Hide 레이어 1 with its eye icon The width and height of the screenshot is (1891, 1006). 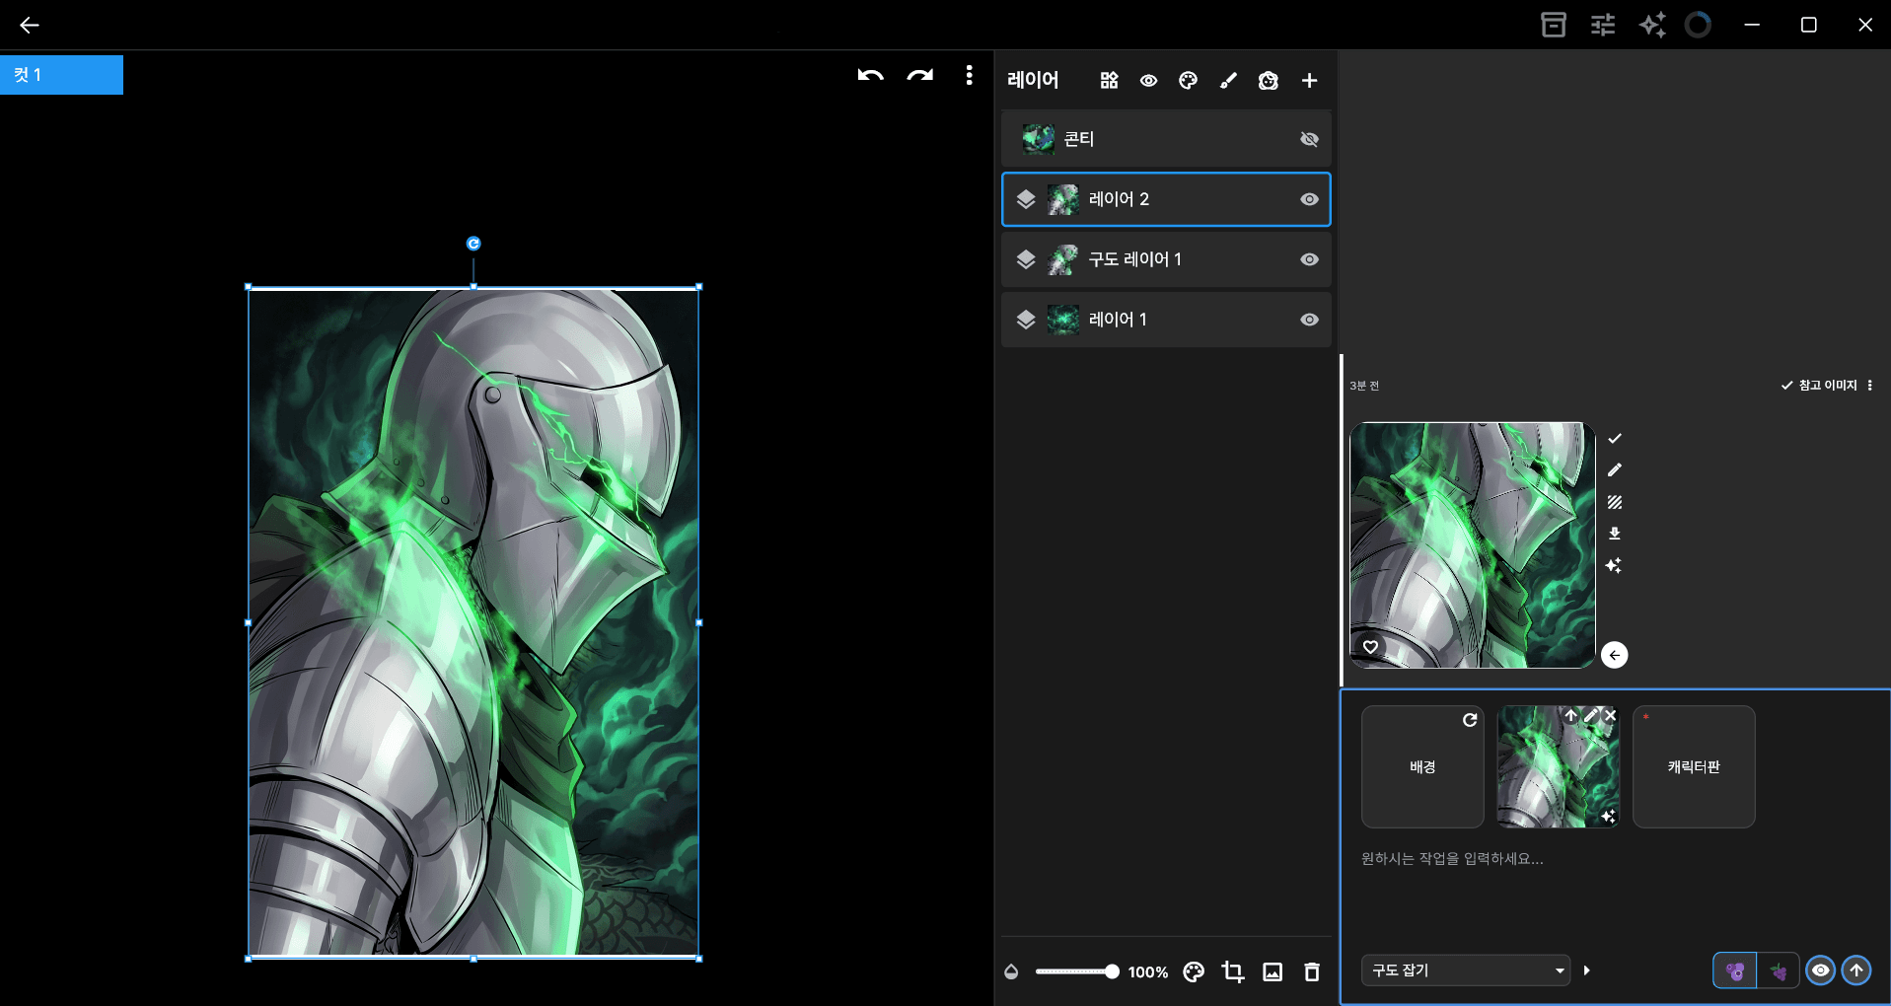click(x=1309, y=320)
